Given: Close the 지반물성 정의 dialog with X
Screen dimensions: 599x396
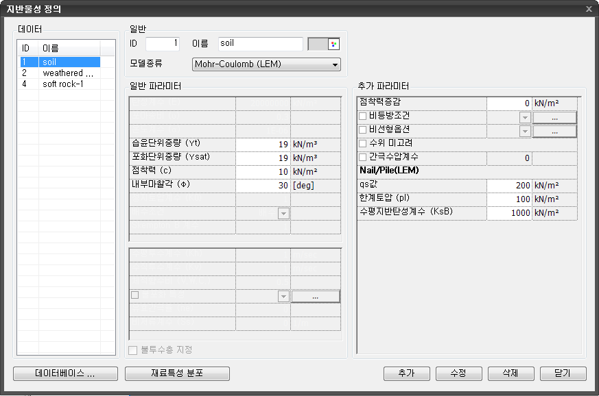Looking at the screenshot, I should tap(589, 9).
